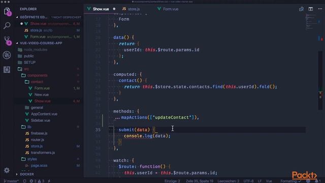Open the Extensions view in activity bar

7,70
